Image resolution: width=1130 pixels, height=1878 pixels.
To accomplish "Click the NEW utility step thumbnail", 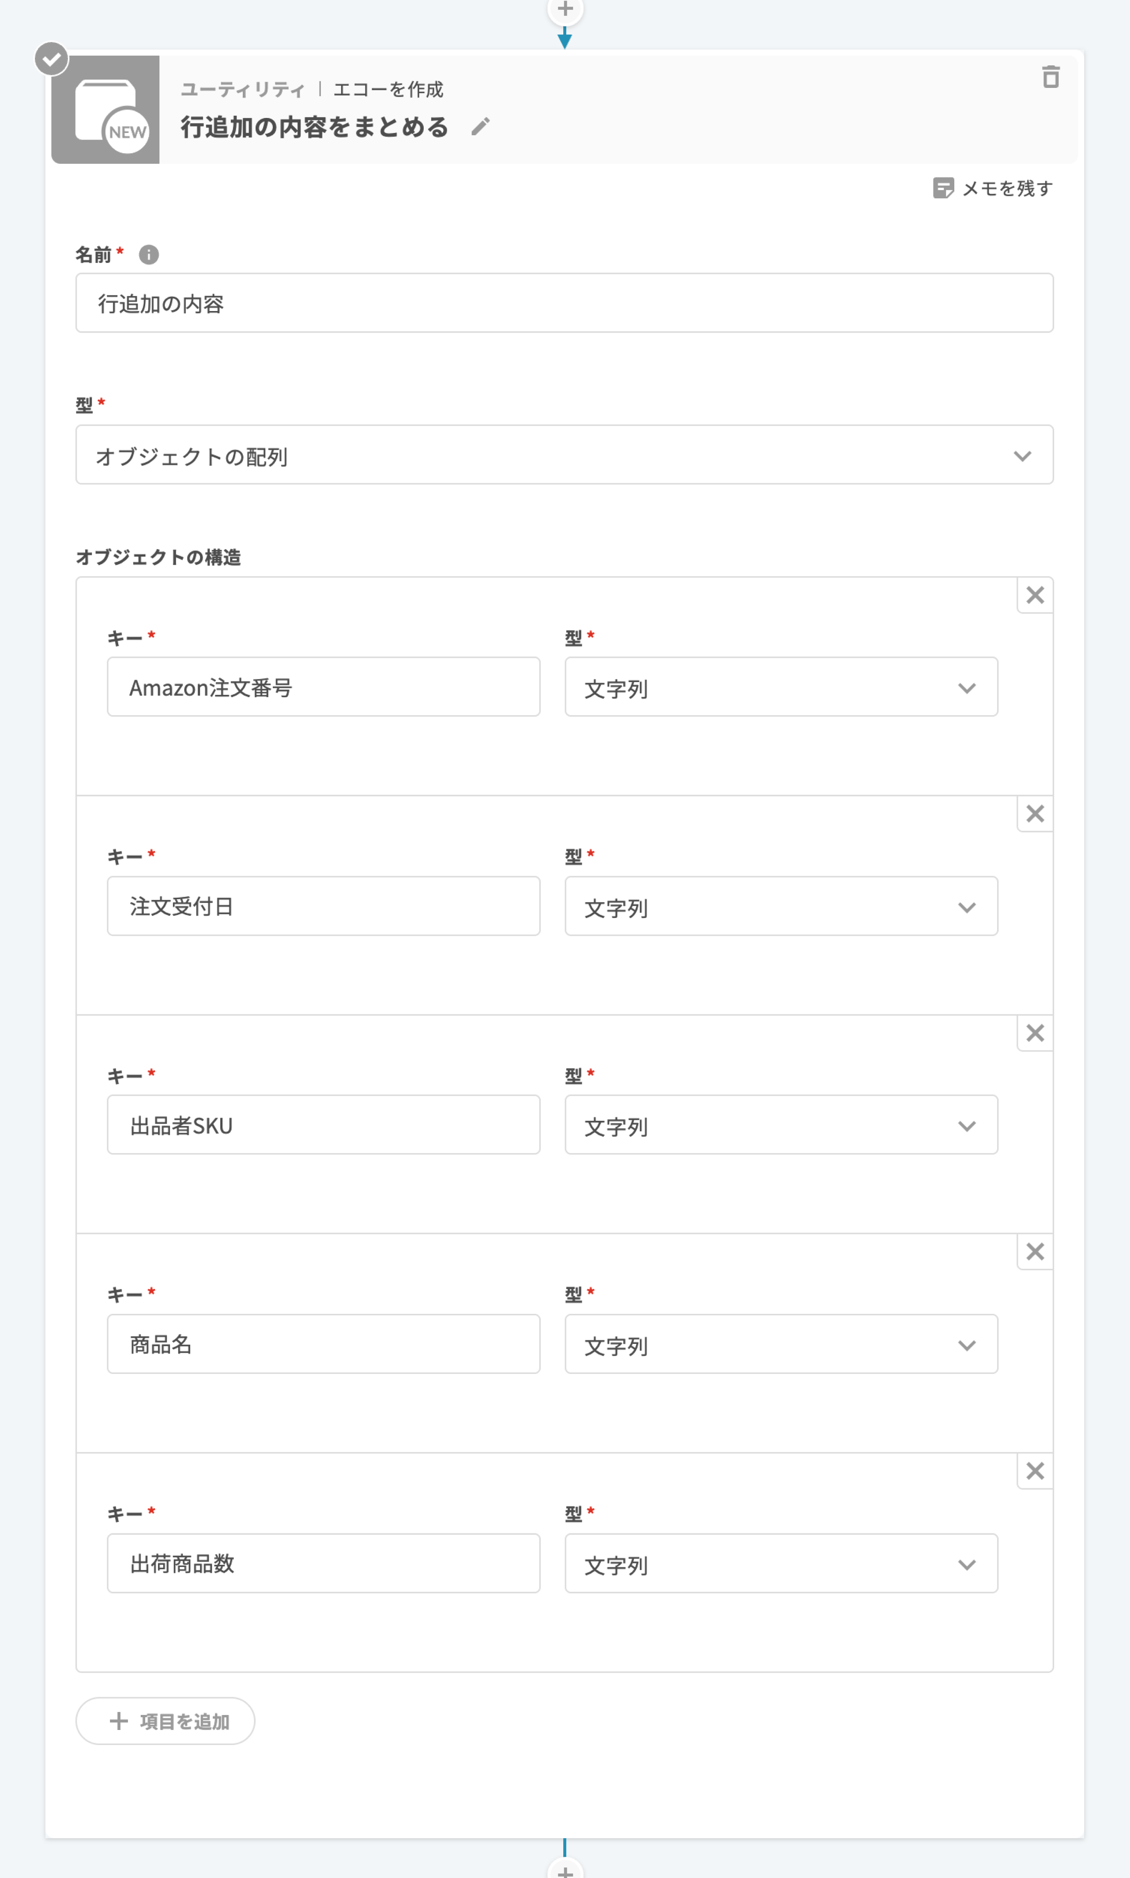I will [x=106, y=110].
